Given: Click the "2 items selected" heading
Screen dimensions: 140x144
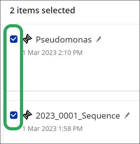Looking at the screenshot, I should (42, 10).
